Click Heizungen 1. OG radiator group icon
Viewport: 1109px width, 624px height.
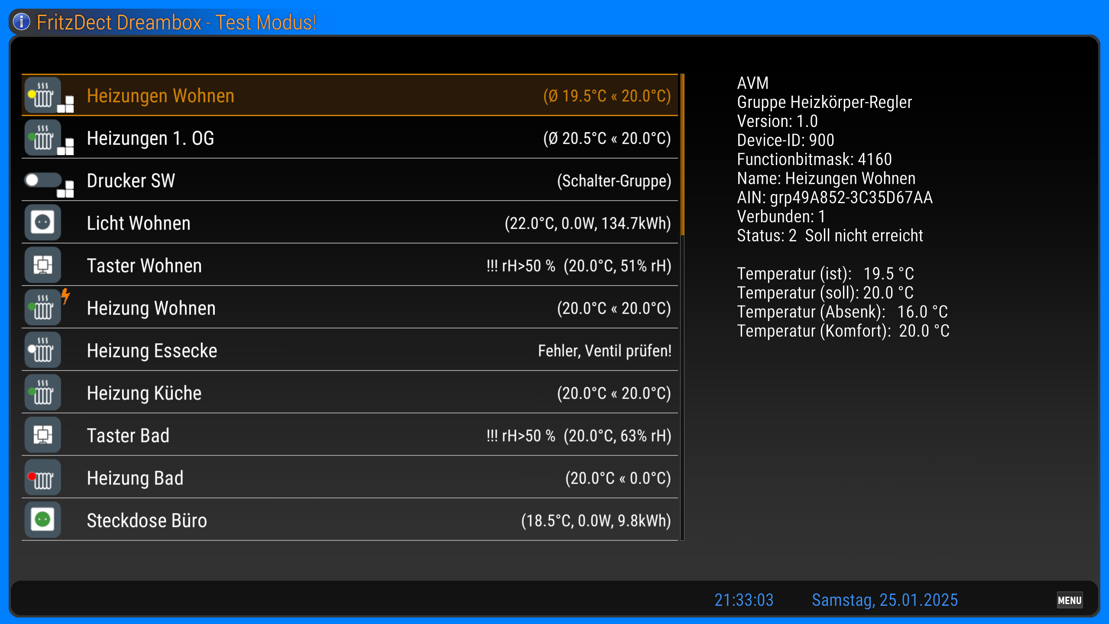[x=43, y=138]
